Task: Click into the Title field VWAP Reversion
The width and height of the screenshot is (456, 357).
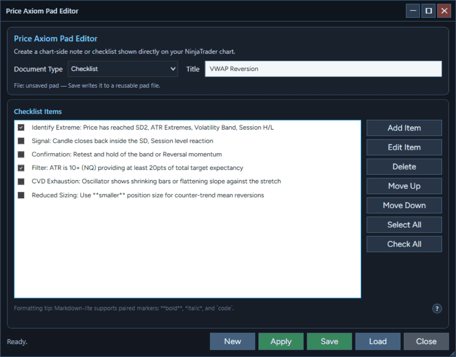Action: coord(323,69)
